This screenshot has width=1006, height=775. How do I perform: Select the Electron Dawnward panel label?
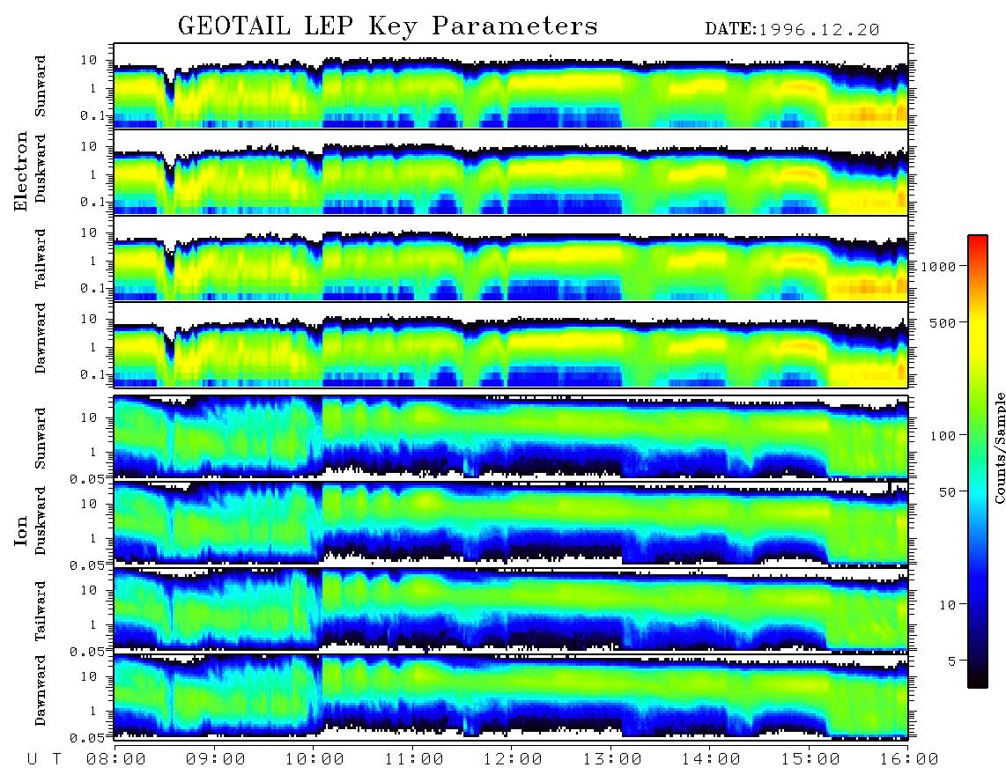pos(41,338)
